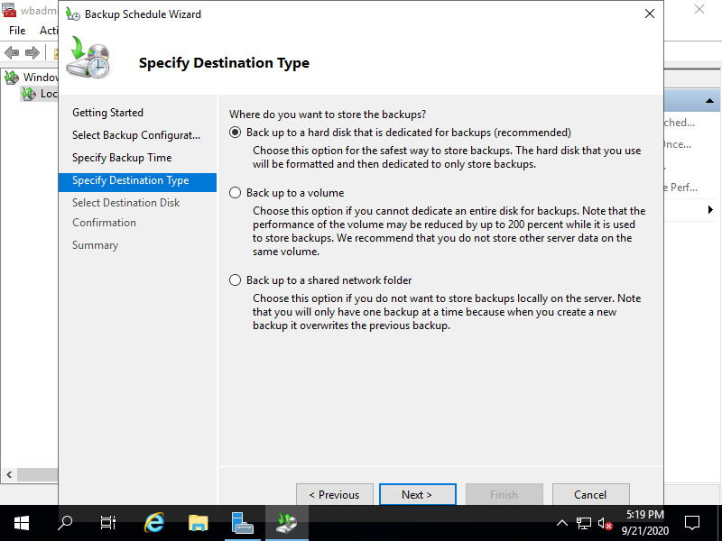Open Windows Search from the taskbar
722x541 pixels.
coord(64,522)
